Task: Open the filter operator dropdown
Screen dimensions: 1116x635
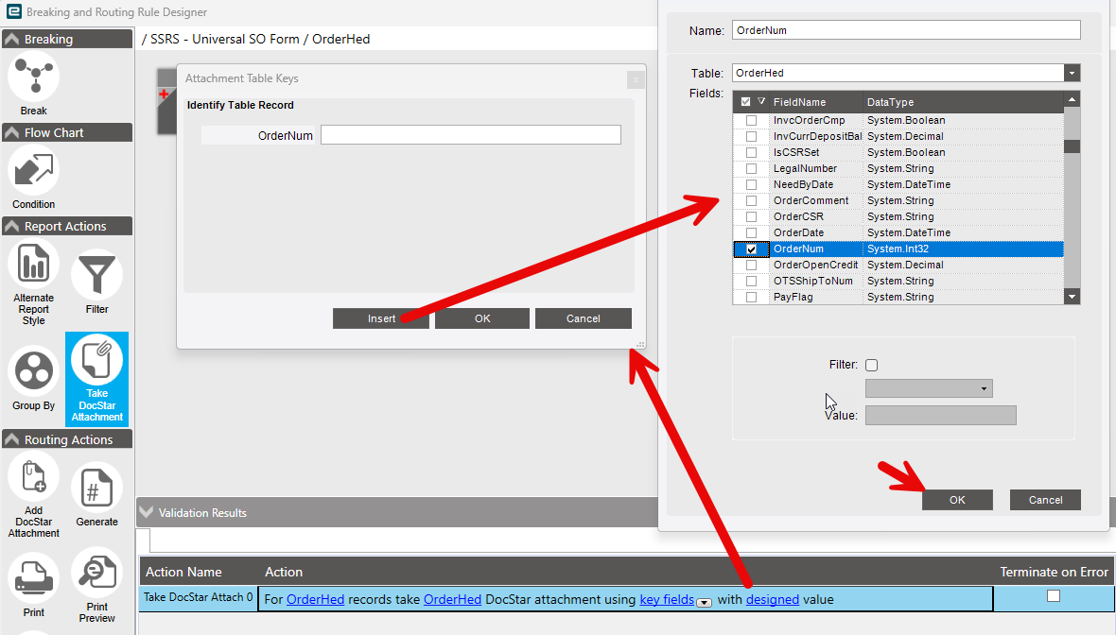Action: point(984,388)
